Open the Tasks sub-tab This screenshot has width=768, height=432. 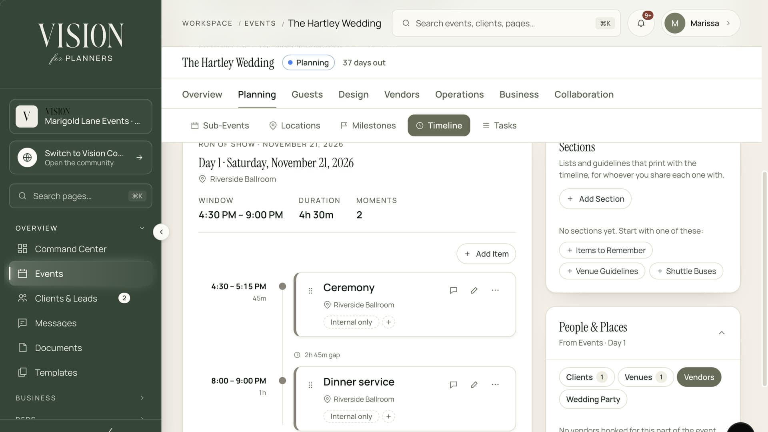(499, 126)
